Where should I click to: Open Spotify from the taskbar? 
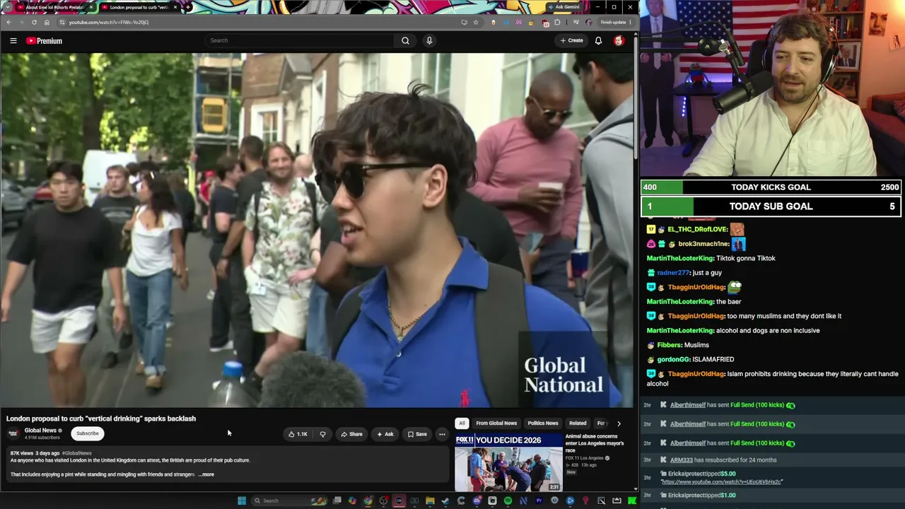tap(508, 501)
